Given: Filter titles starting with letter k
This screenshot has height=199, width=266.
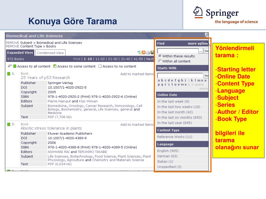Looking at the screenshot, I should 192,80.
